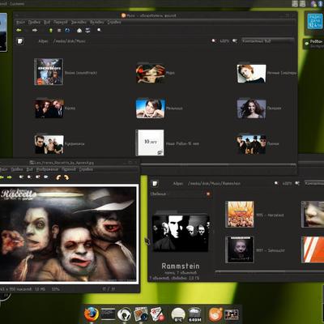This screenshot has width=324, height=324.
Task: Click the search magnifier in file manager toolbar
Action: click(x=99, y=30)
